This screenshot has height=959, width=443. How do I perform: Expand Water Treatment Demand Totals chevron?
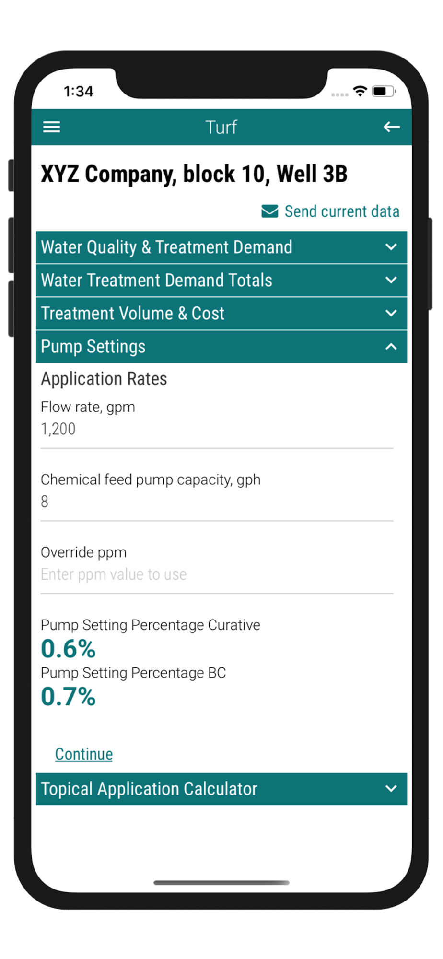click(x=391, y=281)
